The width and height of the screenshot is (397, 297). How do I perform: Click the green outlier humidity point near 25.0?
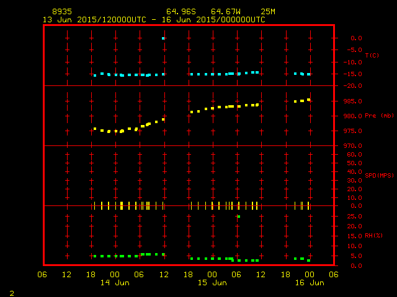click(239, 217)
